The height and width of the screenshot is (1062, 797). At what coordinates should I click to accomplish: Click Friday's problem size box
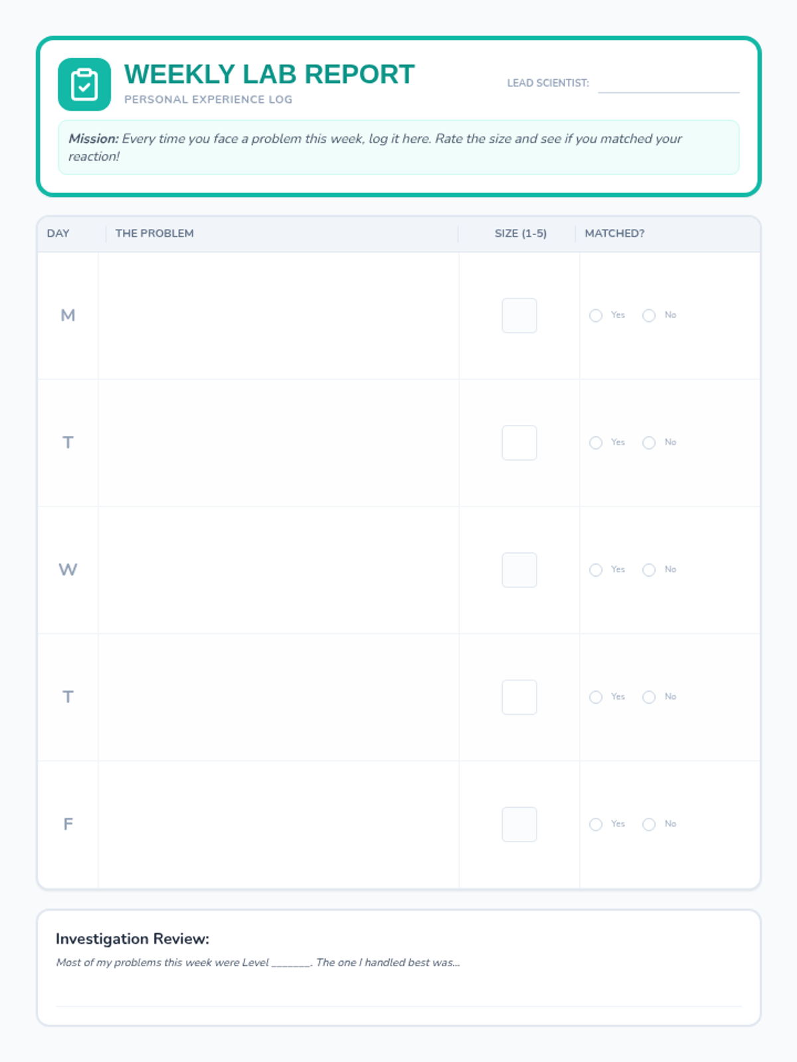(x=519, y=824)
